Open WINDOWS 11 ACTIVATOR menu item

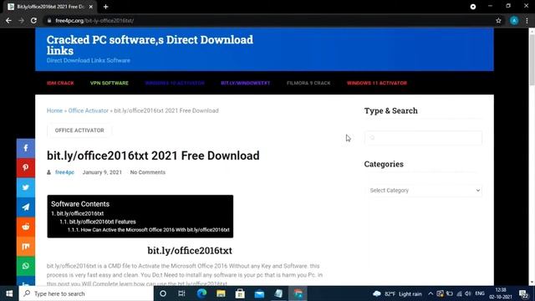[377, 83]
